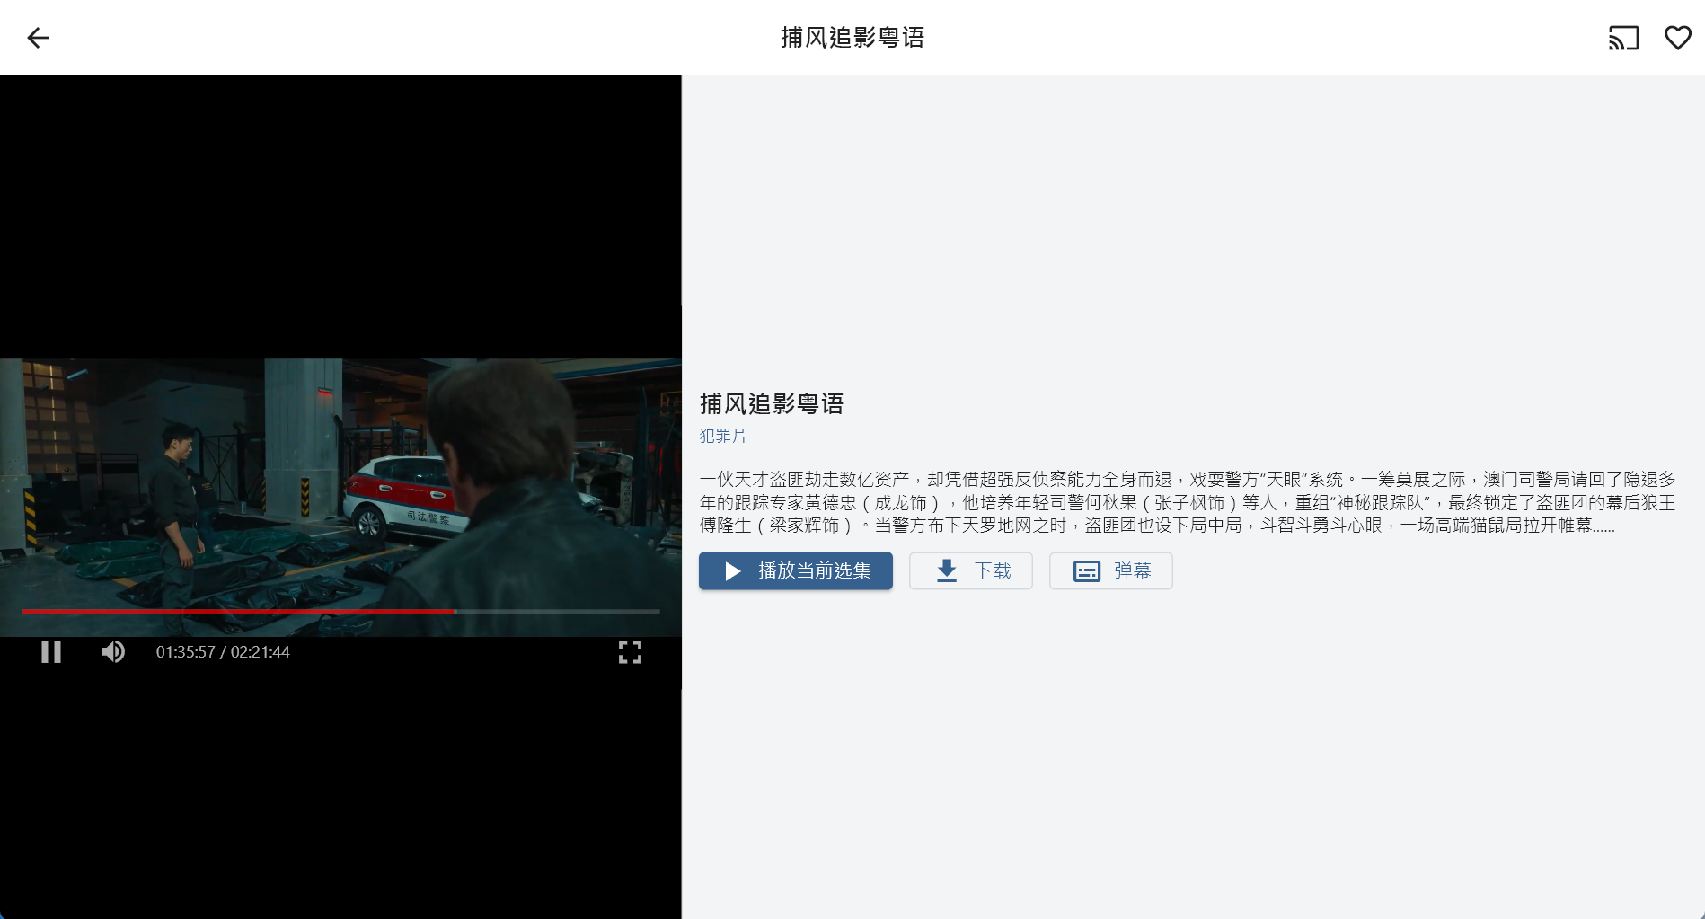
Task: Click the volume speaker icon
Action: (x=113, y=652)
